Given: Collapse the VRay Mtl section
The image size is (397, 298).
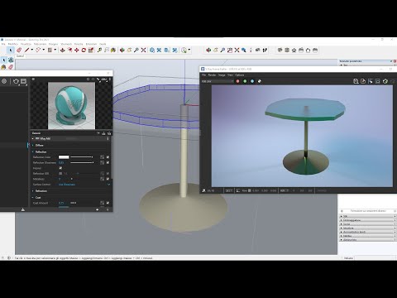Looking at the screenshot, I should tap(33, 139).
